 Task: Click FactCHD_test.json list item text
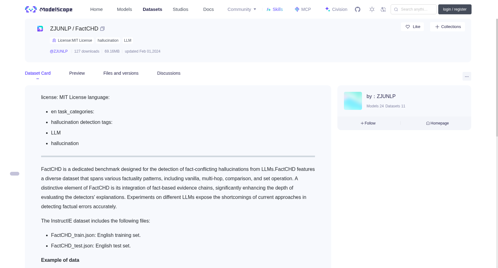91,246
